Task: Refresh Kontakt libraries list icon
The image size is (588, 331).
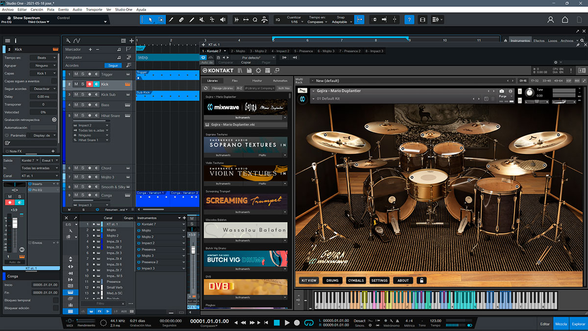Action: point(206,88)
